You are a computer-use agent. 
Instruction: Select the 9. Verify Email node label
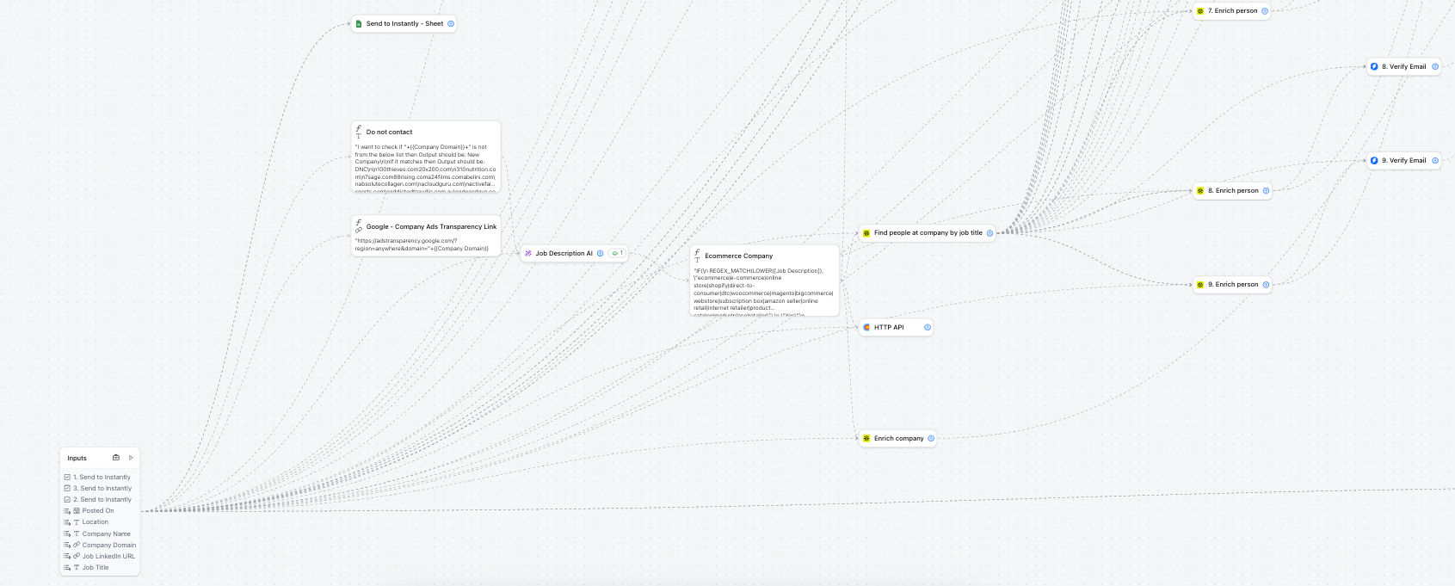(x=1404, y=161)
